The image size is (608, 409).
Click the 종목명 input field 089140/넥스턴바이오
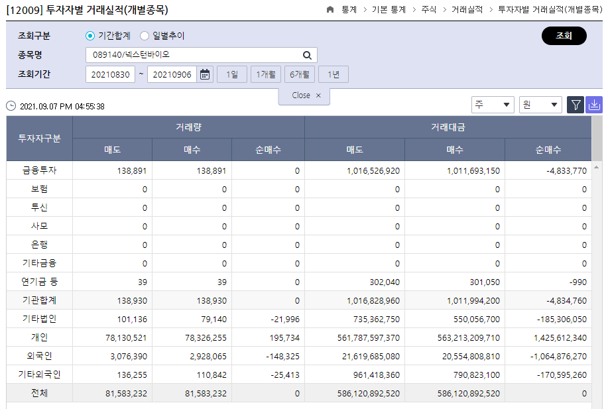pos(202,55)
